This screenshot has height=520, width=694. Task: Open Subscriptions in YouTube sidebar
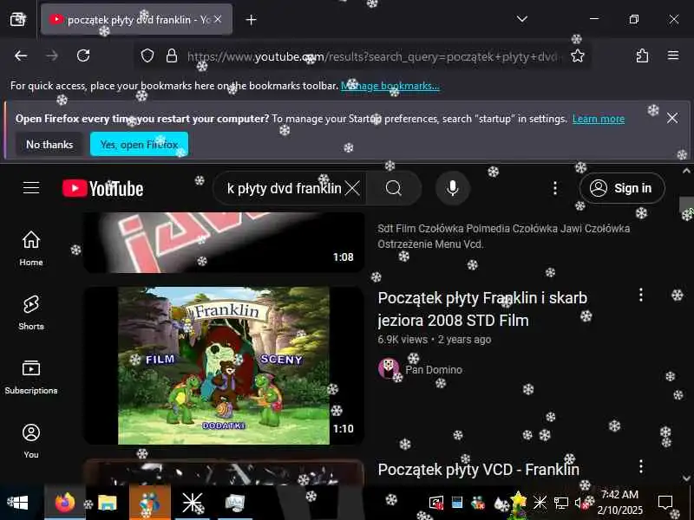click(31, 377)
